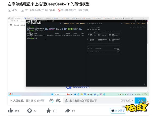Click the GitHub link on ollama page

[x=23, y=25]
